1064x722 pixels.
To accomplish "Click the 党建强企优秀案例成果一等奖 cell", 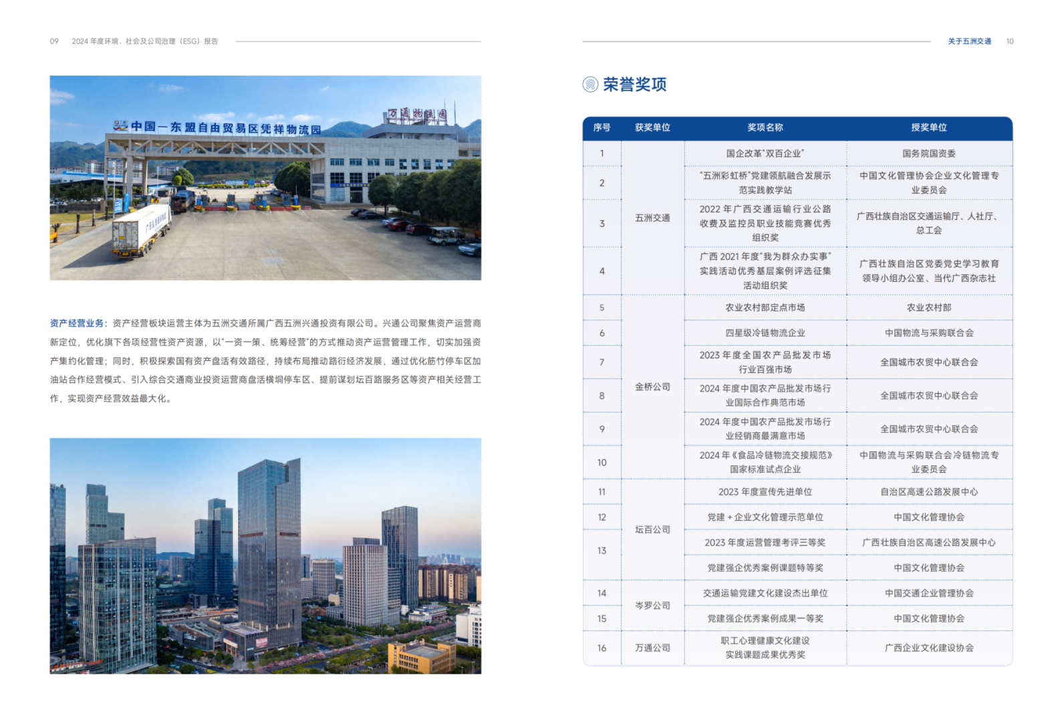I will pyautogui.click(x=765, y=619).
